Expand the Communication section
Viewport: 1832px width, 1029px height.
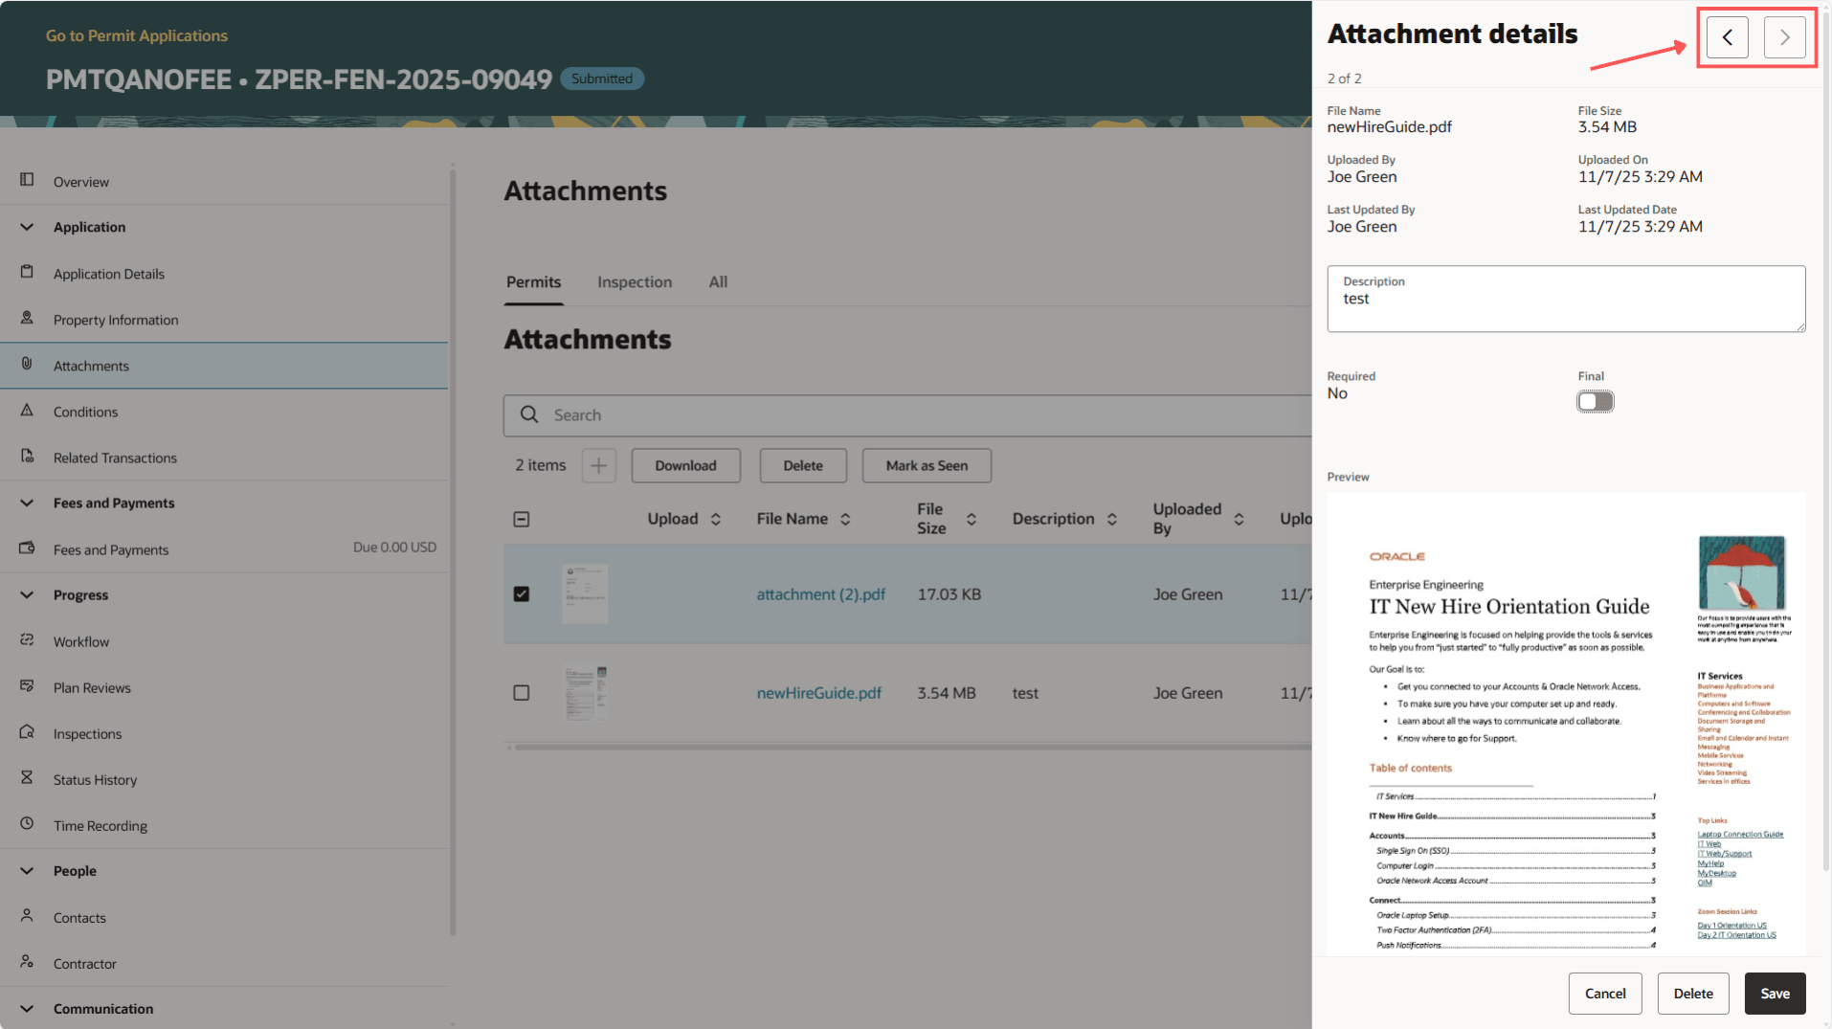click(26, 1008)
